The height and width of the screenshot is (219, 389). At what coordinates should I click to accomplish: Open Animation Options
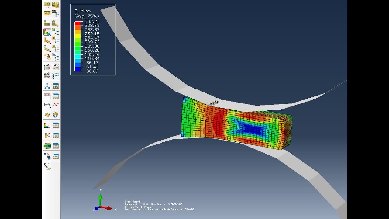(x=55, y=75)
